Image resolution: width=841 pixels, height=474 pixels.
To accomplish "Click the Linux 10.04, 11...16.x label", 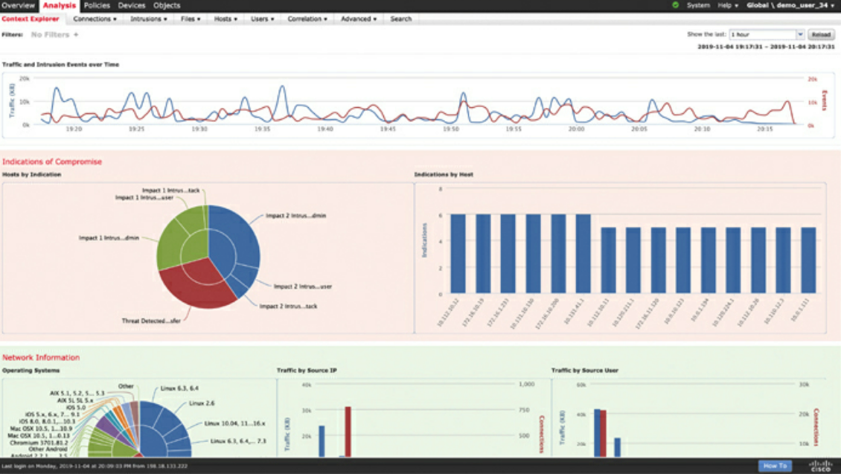I will point(234,423).
